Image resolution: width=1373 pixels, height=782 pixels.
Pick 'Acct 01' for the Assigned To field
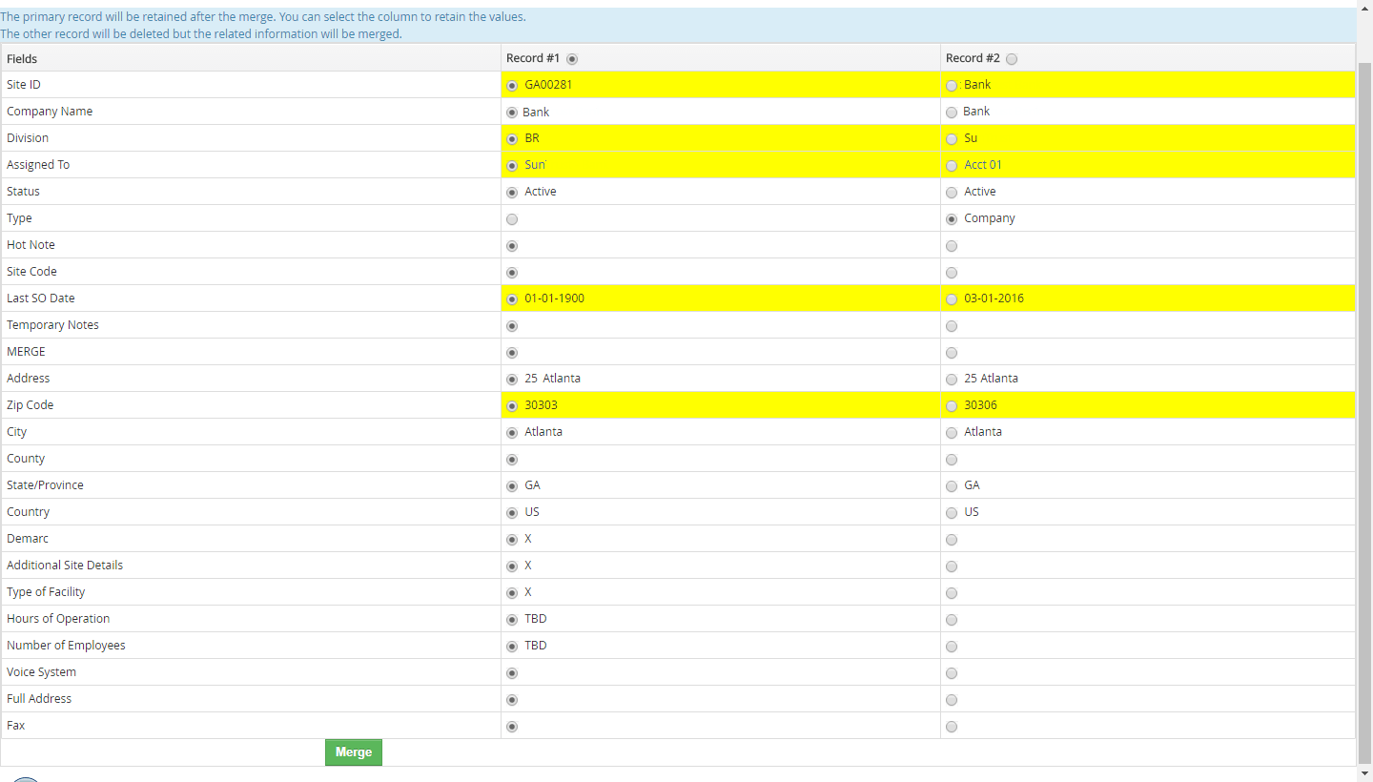coord(952,165)
